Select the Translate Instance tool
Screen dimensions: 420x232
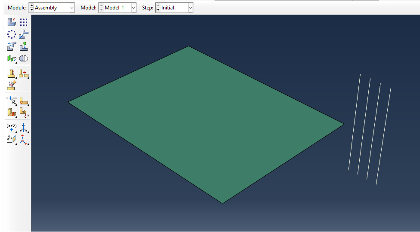tap(24, 34)
